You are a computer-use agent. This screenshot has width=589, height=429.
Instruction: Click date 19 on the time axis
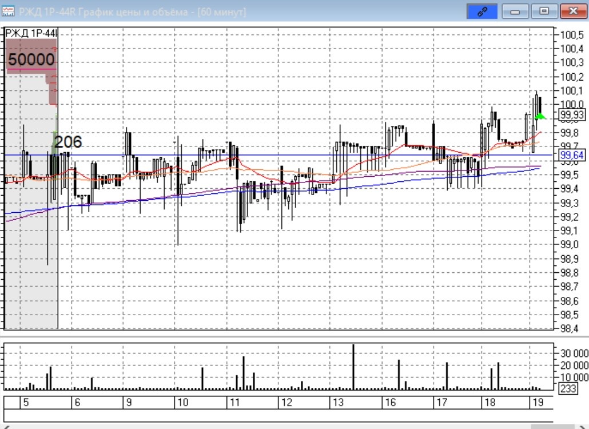(538, 402)
